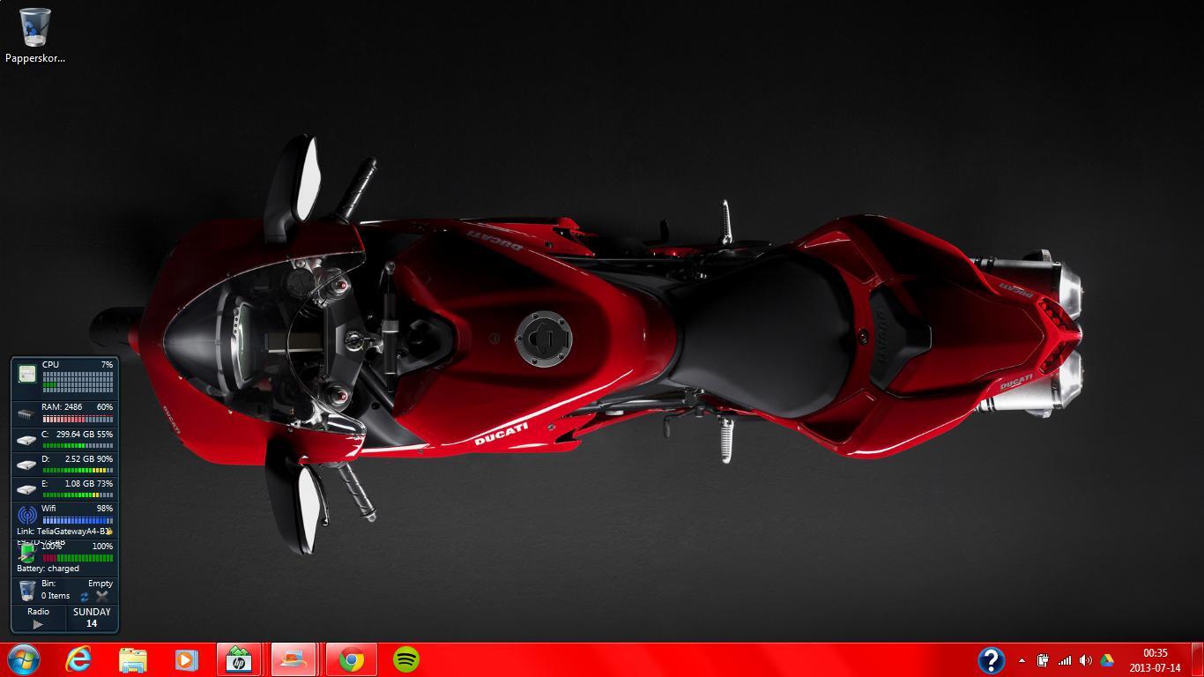Click the D: drive usage bar
The height and width of the screenshot is (677, 1204).
click(x=78, y=470)
